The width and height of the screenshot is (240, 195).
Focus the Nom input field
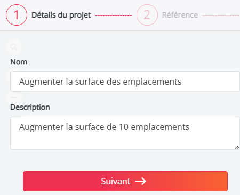coord(125,82)
